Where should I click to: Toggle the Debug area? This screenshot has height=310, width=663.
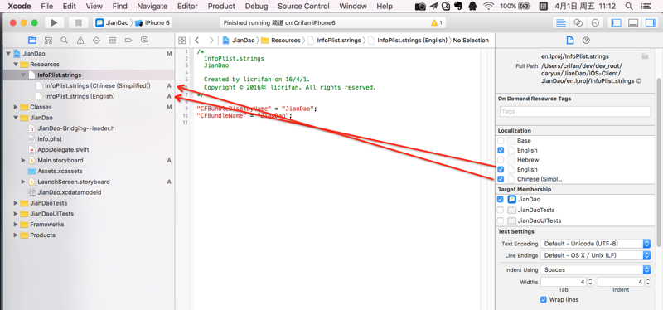coord(633,23)
